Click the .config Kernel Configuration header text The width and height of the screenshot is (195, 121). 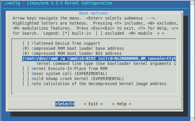click(x=58, y=3)
